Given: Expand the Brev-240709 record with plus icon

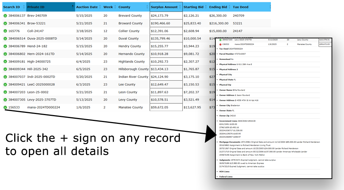Looking at the screenshot, I should 5,16.
